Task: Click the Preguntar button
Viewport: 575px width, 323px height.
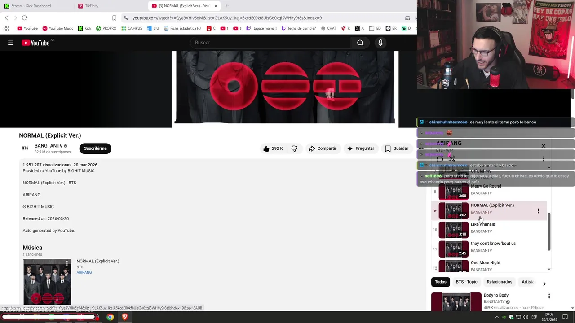Action: [361, 148]
